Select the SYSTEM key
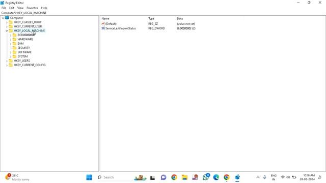The image size is (326, 183). (x=22, y=56)
